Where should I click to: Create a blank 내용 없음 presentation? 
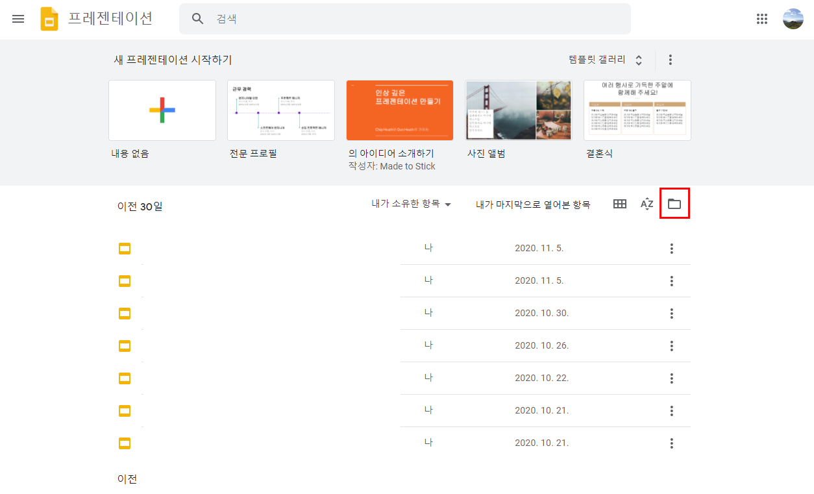click(x=162, y=110)
